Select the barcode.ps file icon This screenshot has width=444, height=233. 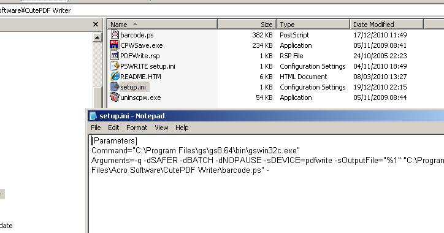[115, 35]
